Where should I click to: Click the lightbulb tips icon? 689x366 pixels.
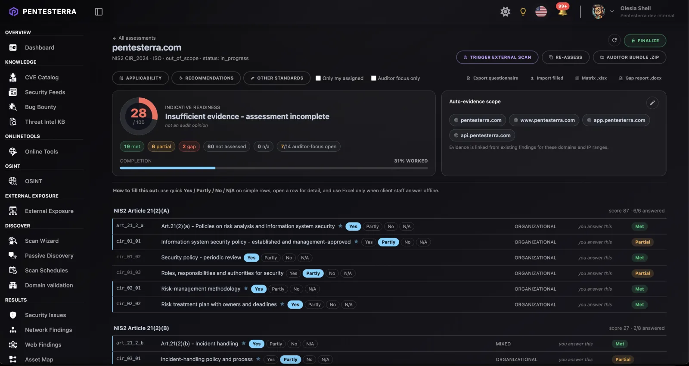click(x=523, y=12)
